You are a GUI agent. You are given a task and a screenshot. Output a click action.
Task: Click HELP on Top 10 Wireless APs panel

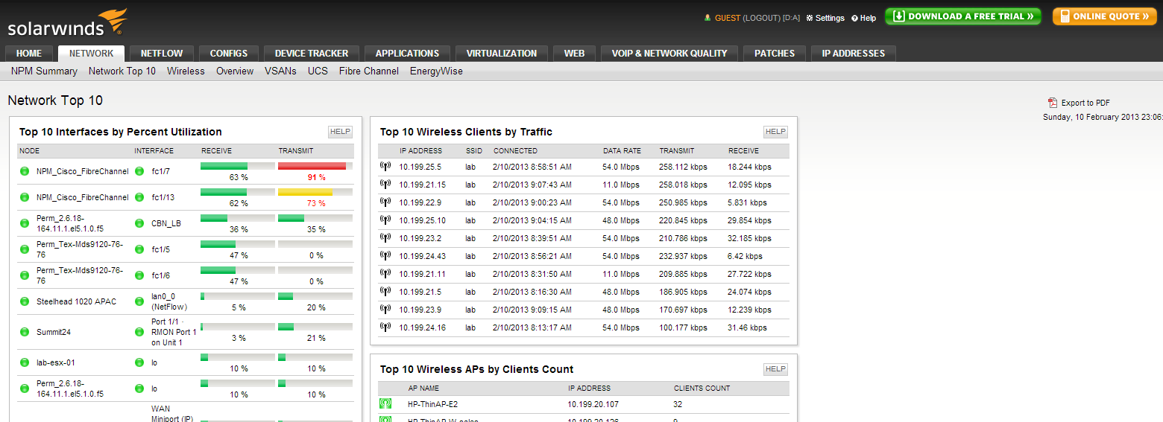click(x=775, y=369)
